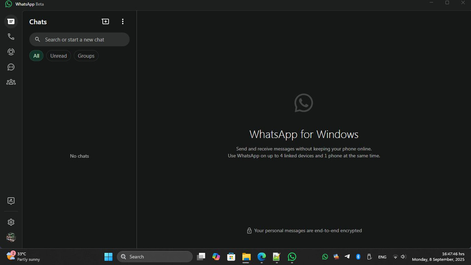471x265 pixels.
Task: Start a new chat with plus icon
Action: [106, 22]
